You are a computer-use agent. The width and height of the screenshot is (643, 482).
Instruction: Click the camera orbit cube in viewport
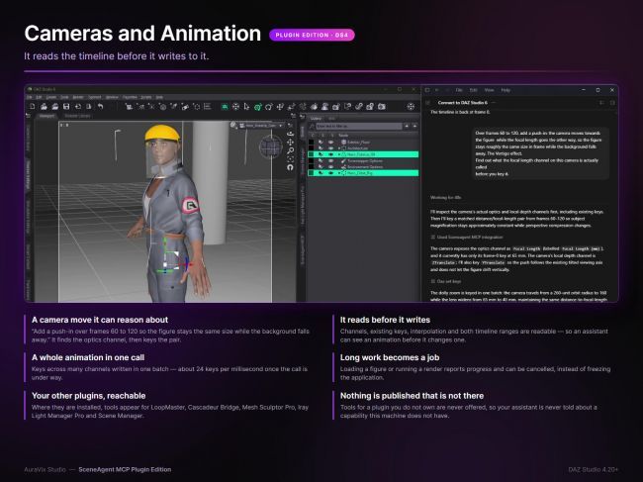coord(271,145)
